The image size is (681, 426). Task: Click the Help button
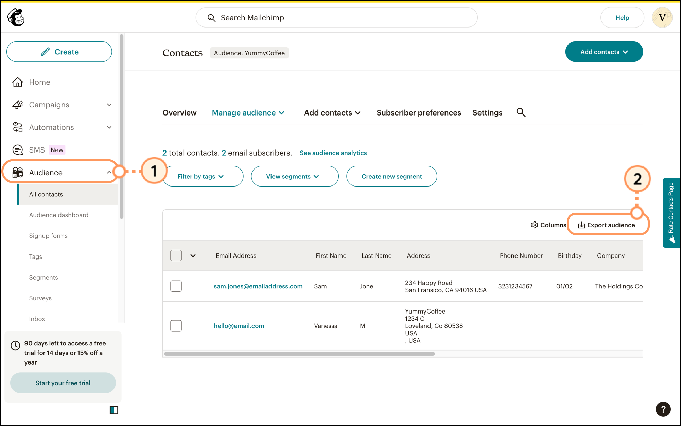(x=622, y=18)
